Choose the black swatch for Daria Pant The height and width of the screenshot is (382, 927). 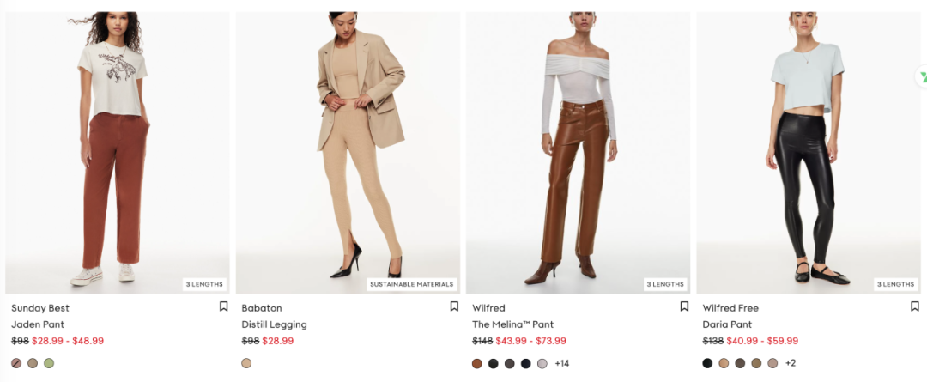point(707,363)
